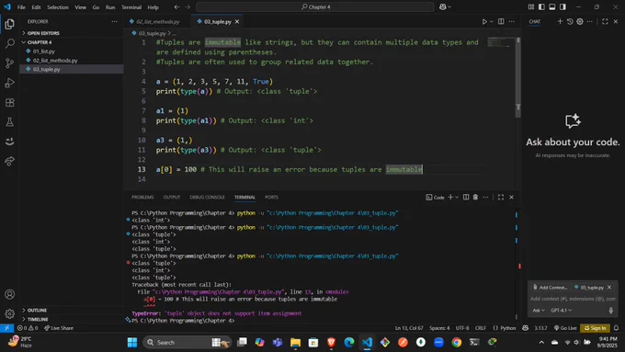625x352 pixels.
Task: Open the Extensions view
Action: [9, 102]
